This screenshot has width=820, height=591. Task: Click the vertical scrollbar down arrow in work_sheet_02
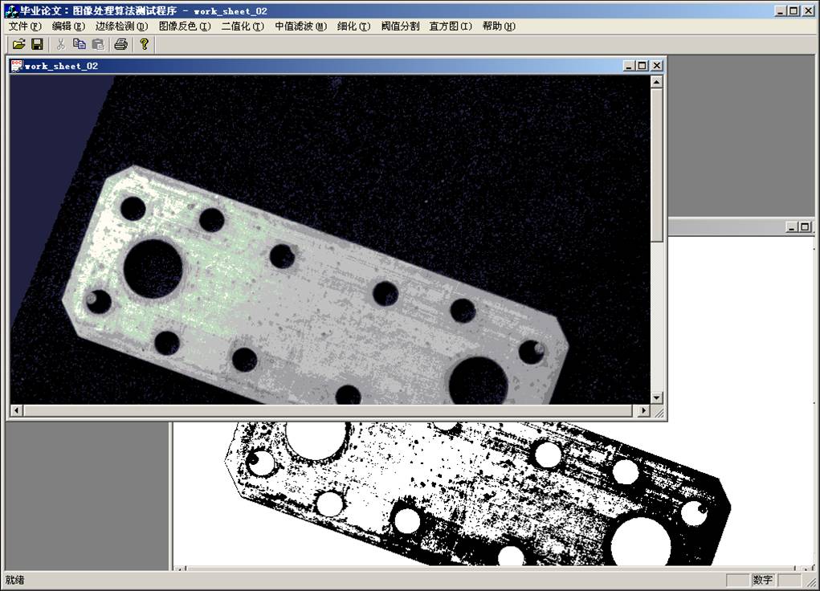point(657,397)
